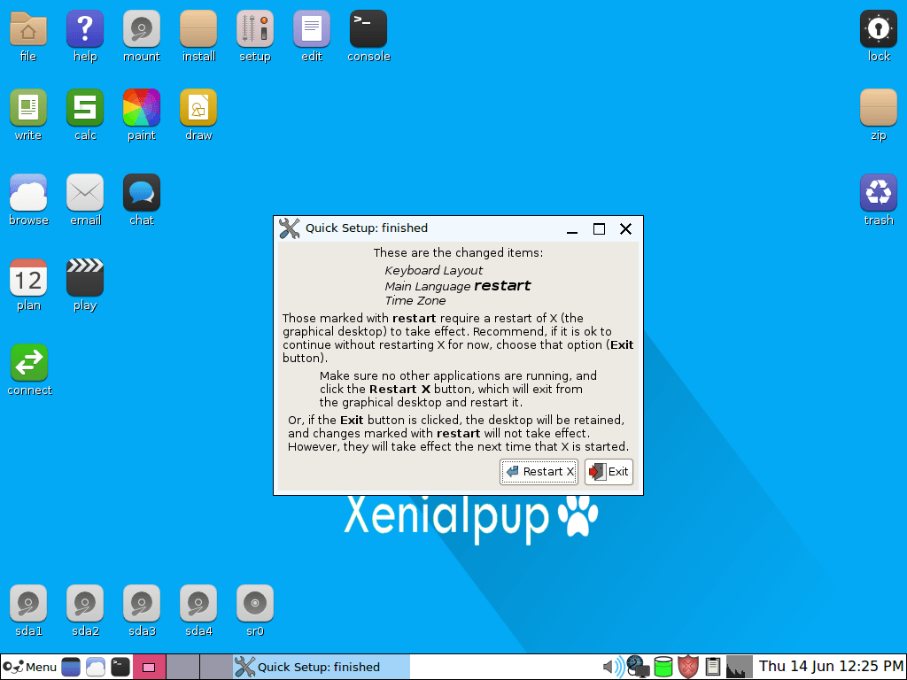
Task: Click Quick Setup: finished taskbar entry
Action: (x=322, y=667)
